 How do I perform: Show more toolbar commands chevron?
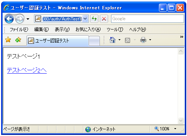pyautogui.click(x=182, y=37)
